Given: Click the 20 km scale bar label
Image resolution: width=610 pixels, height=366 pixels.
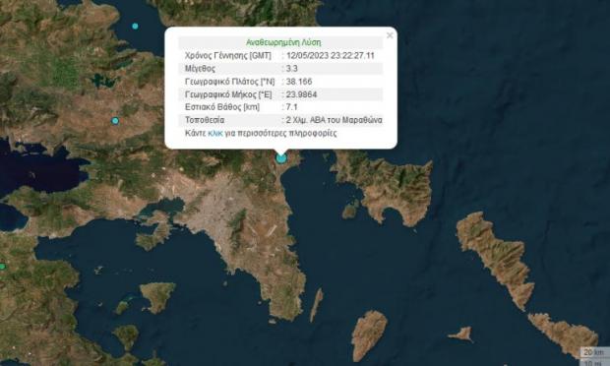Looking at the screenshot, I should [593, 352].
